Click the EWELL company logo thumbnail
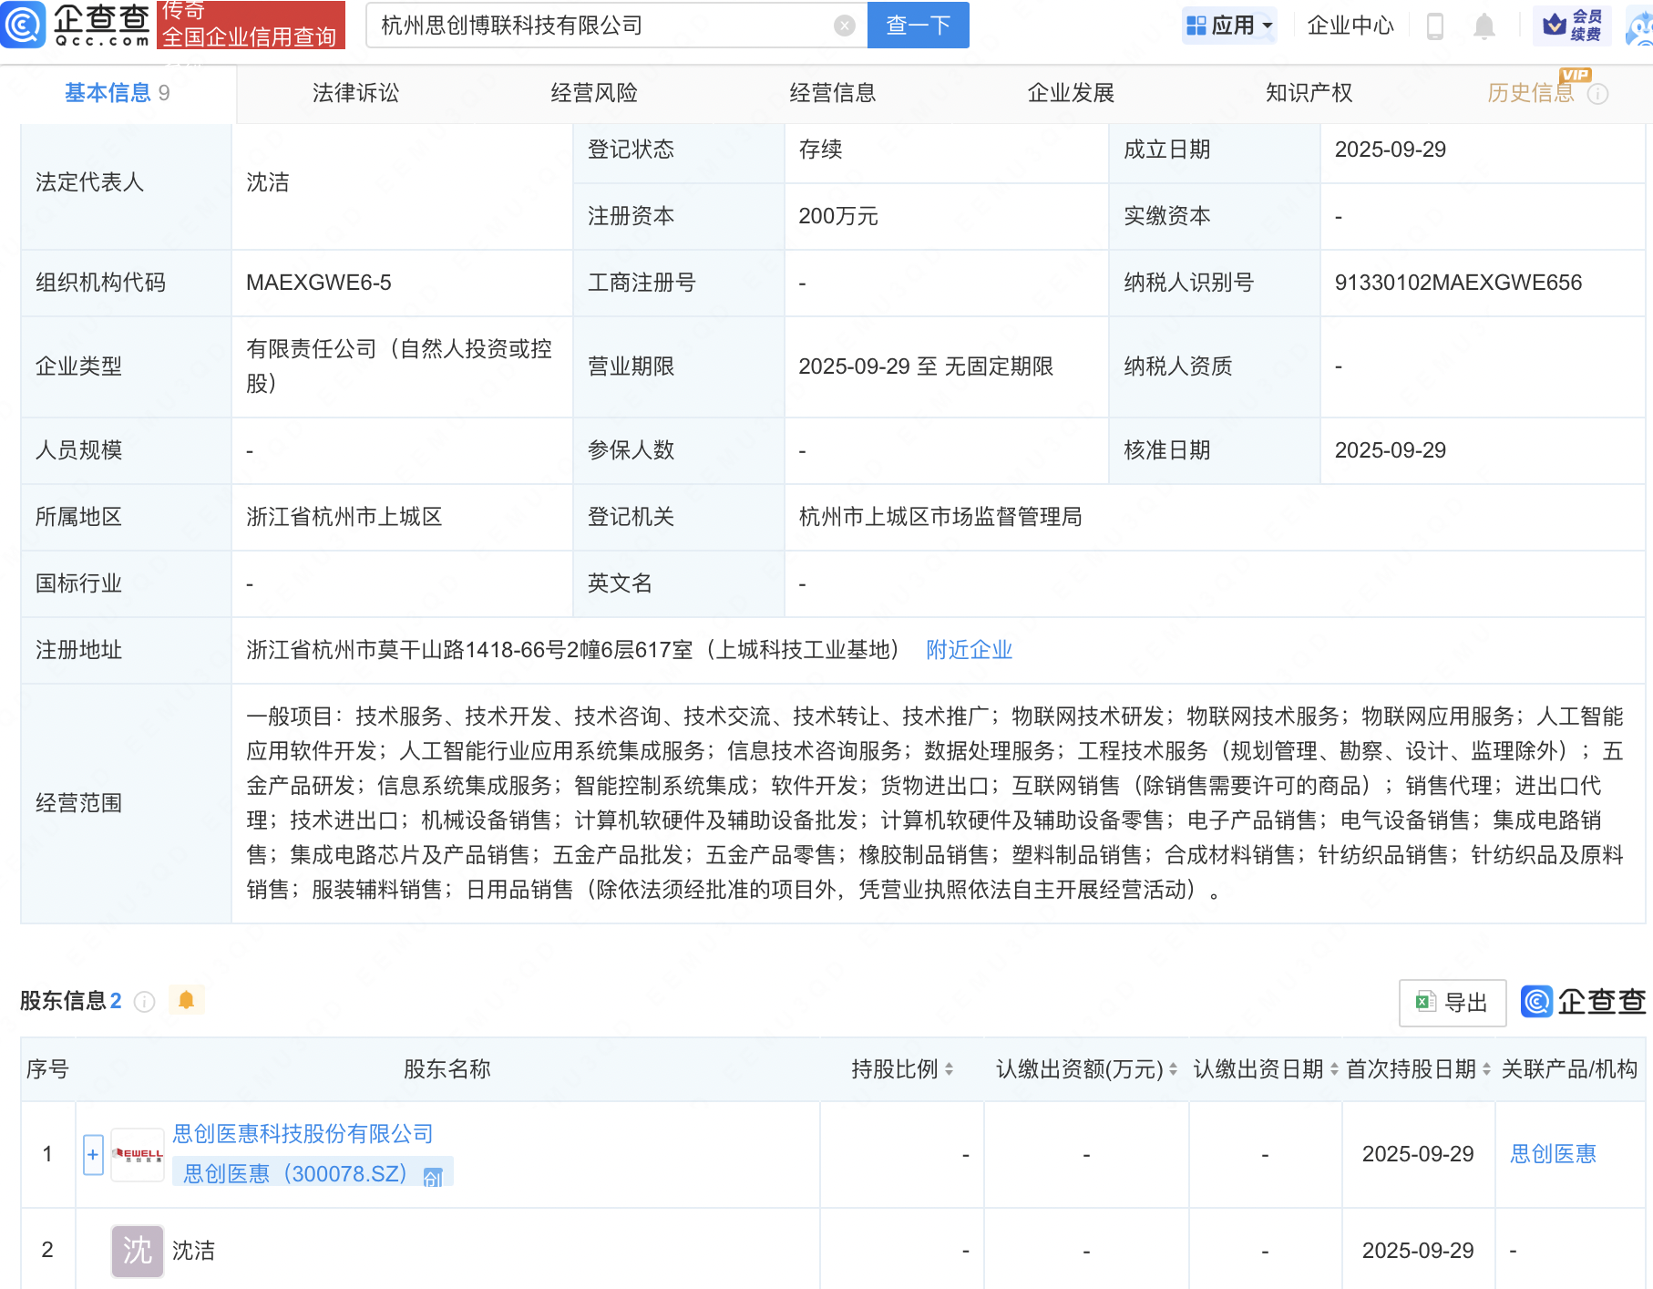 pos(137,1154)
